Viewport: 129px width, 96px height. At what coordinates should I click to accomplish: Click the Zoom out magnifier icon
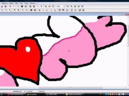(x=71, y=6)
